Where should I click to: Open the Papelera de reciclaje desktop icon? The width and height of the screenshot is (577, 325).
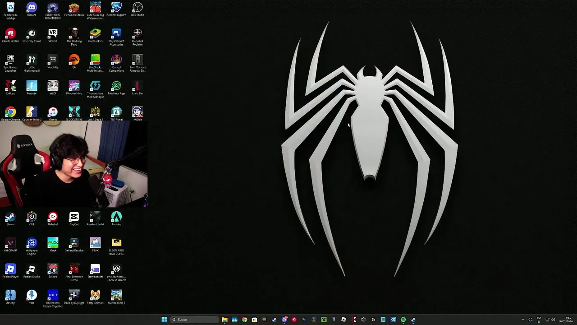click(10, 11)
